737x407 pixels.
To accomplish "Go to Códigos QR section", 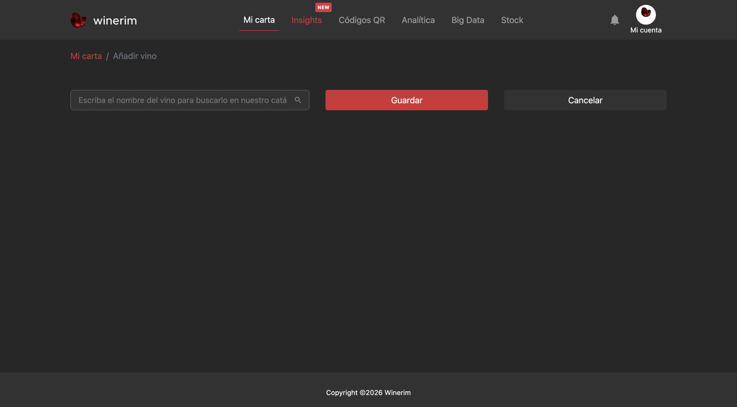I will click(x=362, y=20).
